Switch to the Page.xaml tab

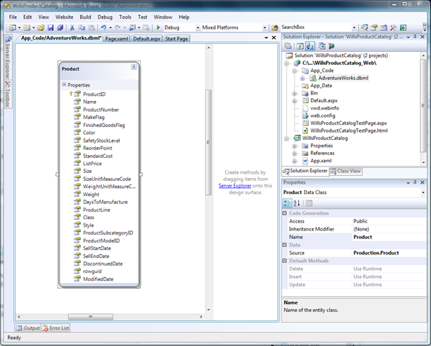point(116,39)
